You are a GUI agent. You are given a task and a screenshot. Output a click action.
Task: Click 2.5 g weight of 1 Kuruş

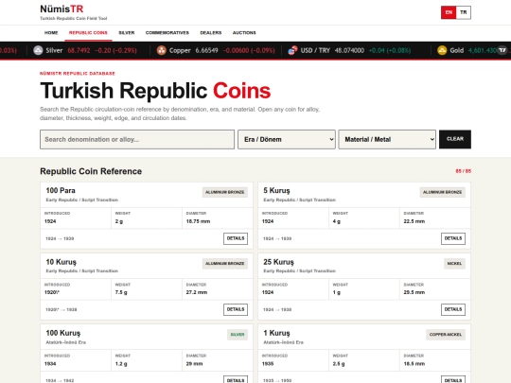pyautogui.click(x=339, y=364)
